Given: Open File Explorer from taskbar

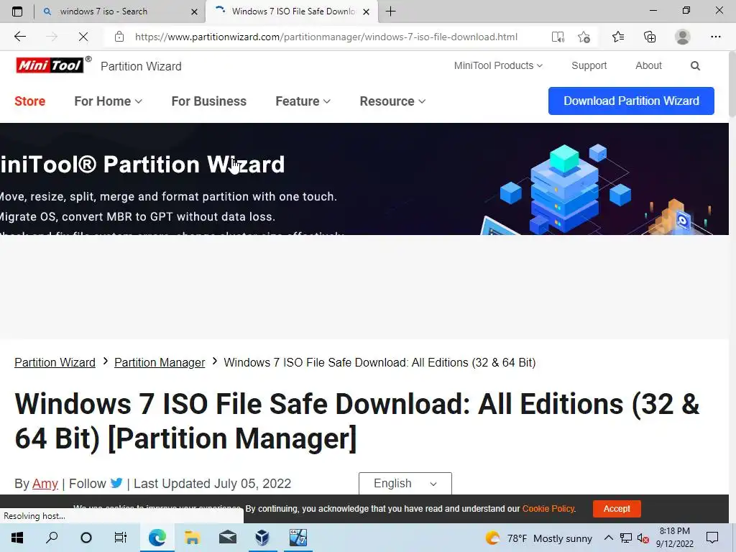Looking at the screenshot, I should tap(192, 538).
